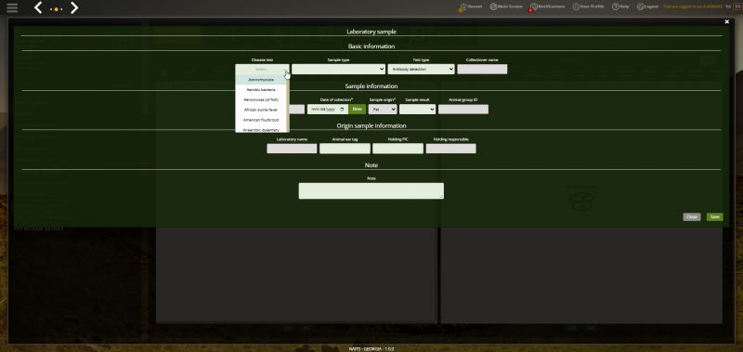Open the date picker calendar icon
Viewport: 743px width, 352px height.
pyautogui.click(x=343, y=109)
